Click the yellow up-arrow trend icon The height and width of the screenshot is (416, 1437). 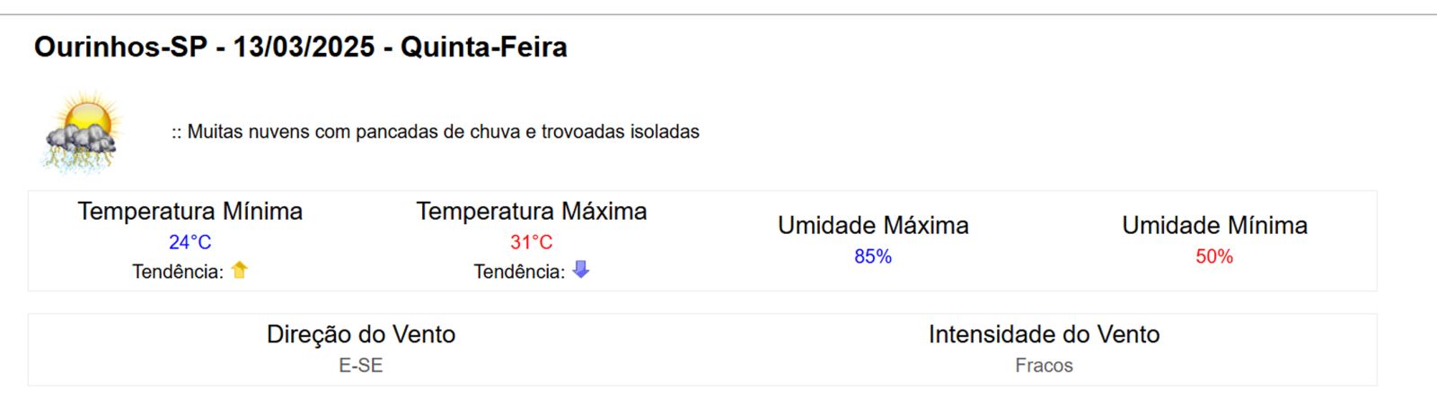point(239,270)
